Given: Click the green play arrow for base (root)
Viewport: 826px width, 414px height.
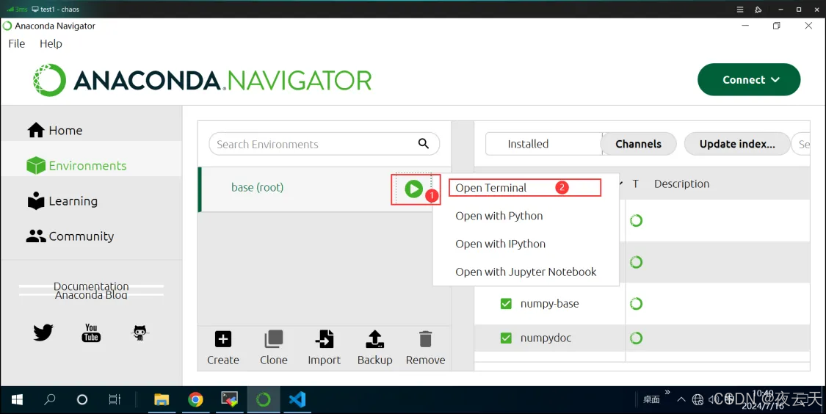Looking at the screenshot, I should (413, 189).
